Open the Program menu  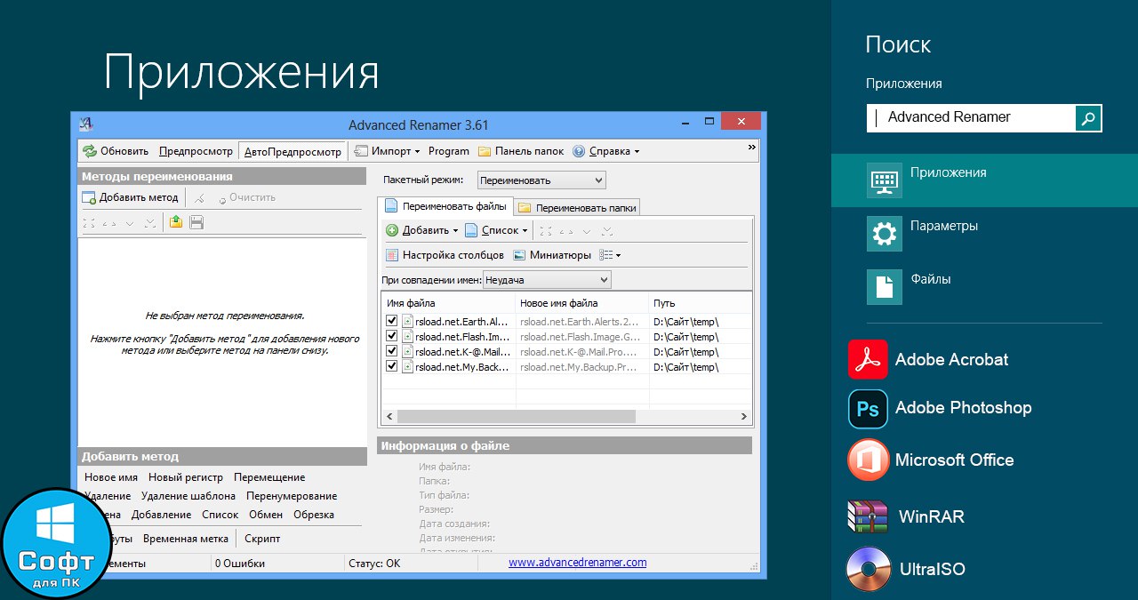pos(449,151)
